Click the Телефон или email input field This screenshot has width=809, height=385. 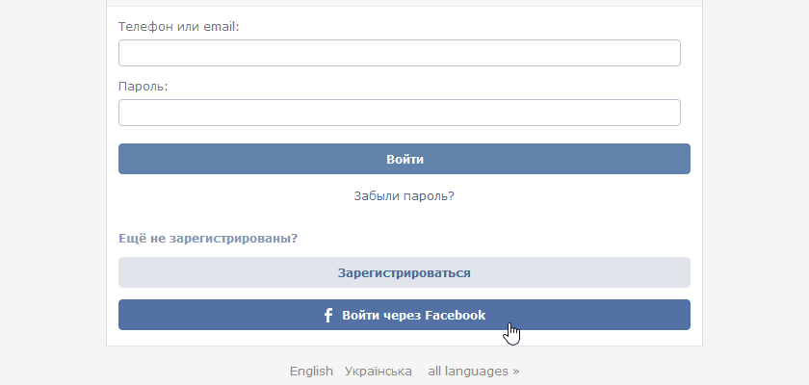pyautogui.click(x=400, y=53)
